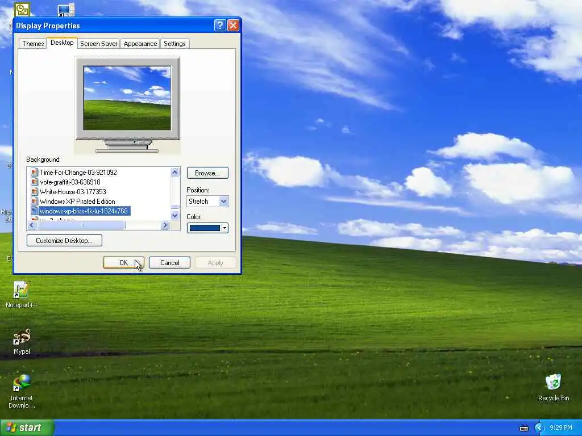Switch to the Themes tab
This screenshot has height=436, width=582.
pos(33,44)
